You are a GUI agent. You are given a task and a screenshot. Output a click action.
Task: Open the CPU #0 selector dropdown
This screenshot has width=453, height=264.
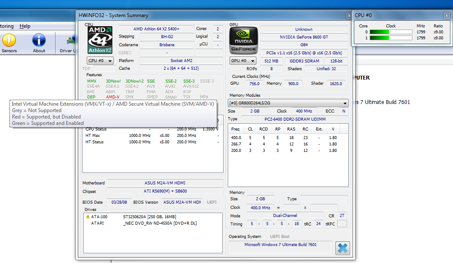100,61
